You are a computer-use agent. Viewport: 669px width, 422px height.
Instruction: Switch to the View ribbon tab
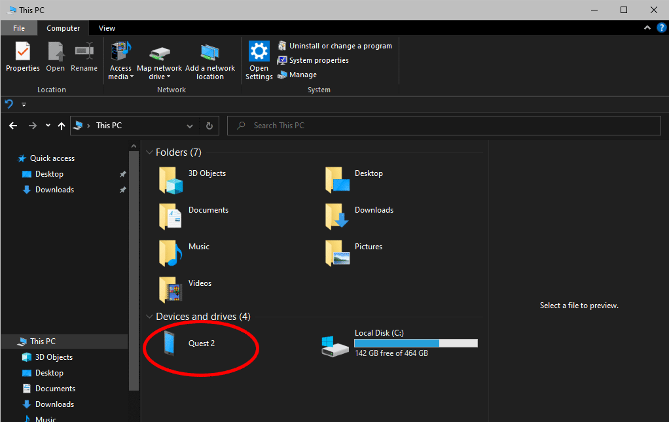pyautogui.click(x=107, y=28)
